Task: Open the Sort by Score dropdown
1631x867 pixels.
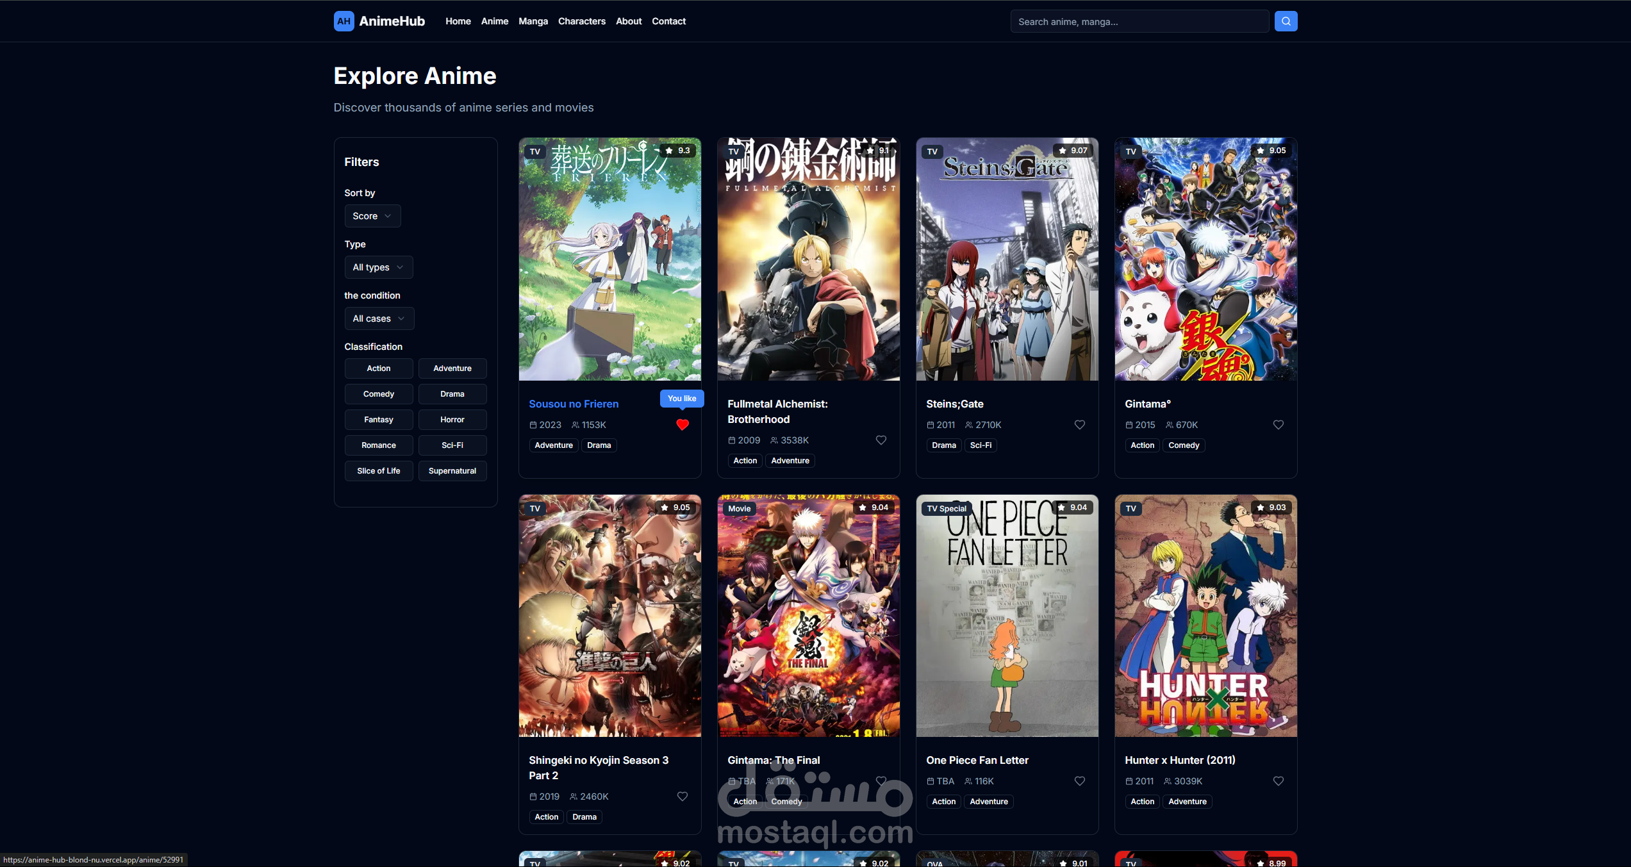Action: click(x=372, y=216)
